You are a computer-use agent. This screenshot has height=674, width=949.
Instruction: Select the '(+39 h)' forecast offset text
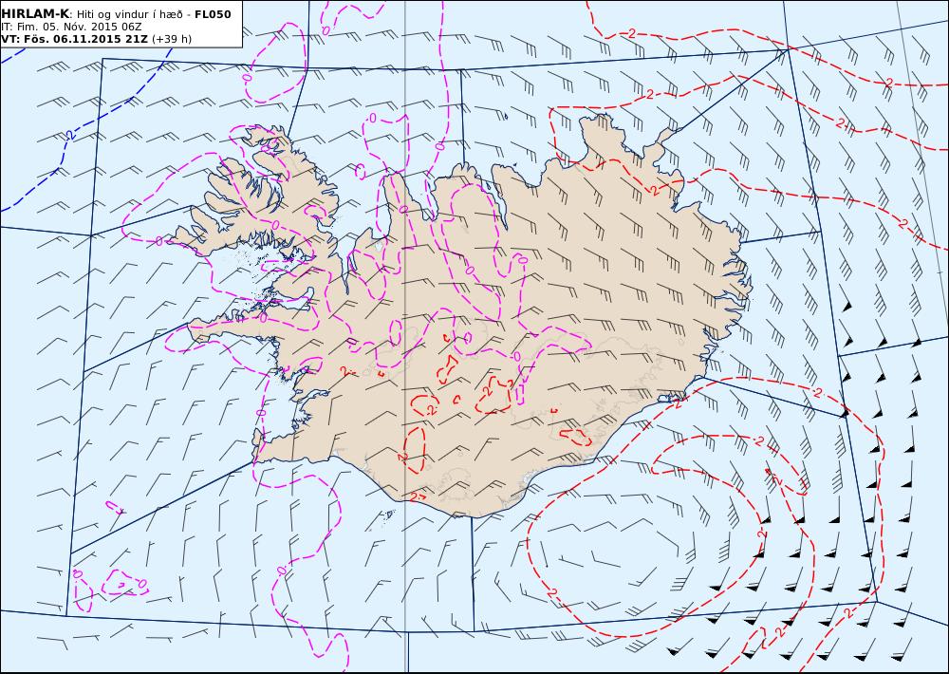pyautogui.click(x=172, y=39)
